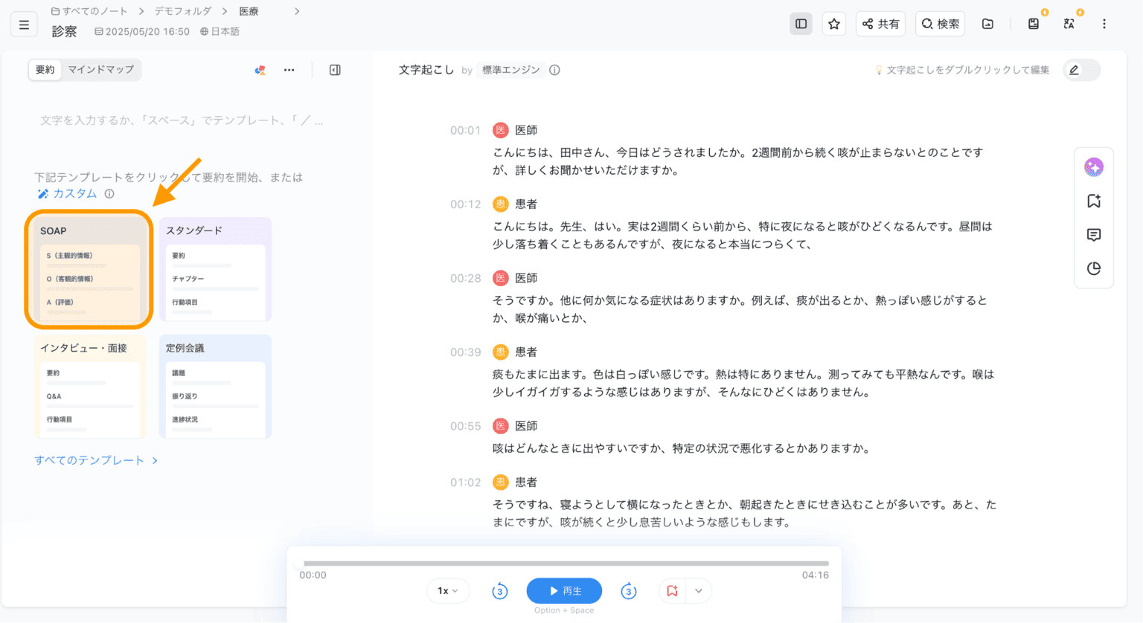Click the date 2025/05/20 16:50

[x=141, y=31]
